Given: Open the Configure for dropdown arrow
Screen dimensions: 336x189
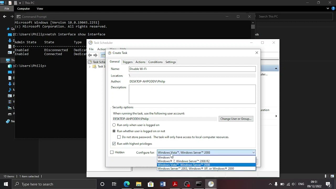Looking at the screenshot, I should point(253,153).
